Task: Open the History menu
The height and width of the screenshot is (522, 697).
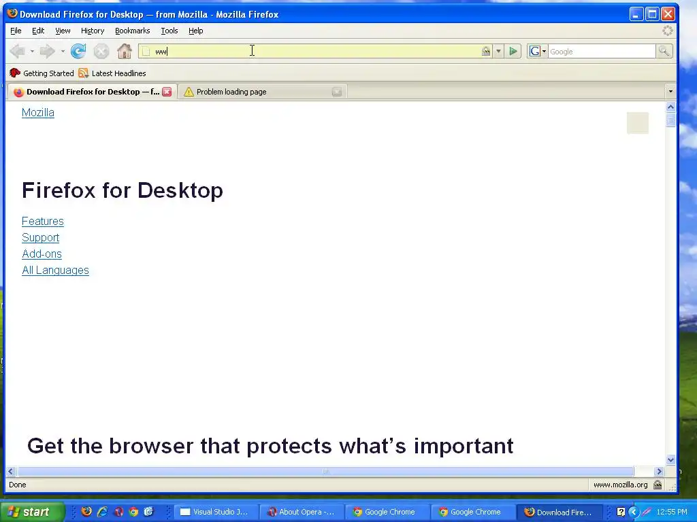Action: 93,31
